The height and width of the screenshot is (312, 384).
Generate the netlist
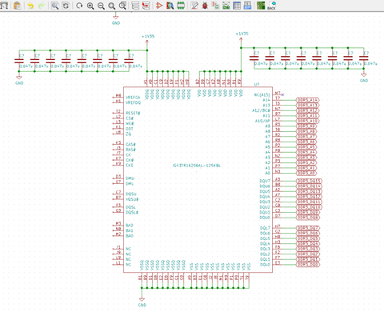(x=215, y=6)
